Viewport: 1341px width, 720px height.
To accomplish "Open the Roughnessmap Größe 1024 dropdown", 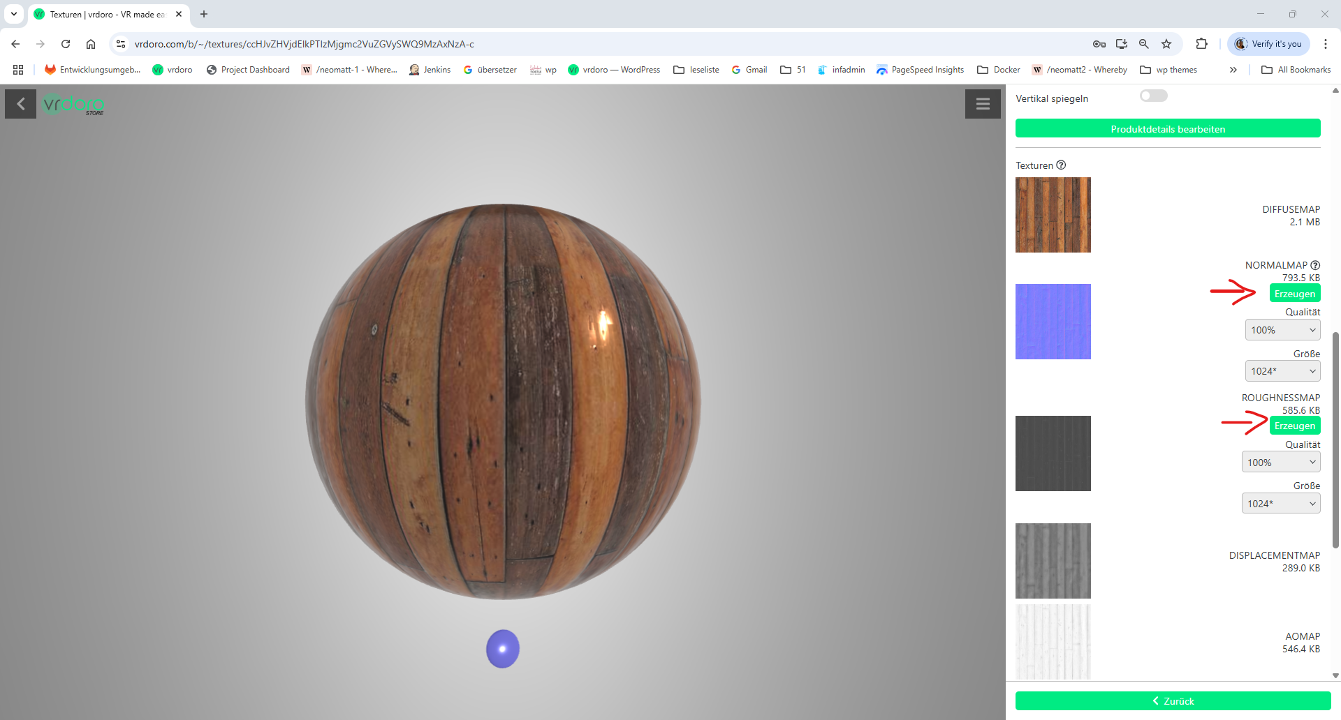I will (x=1280, y=504).
